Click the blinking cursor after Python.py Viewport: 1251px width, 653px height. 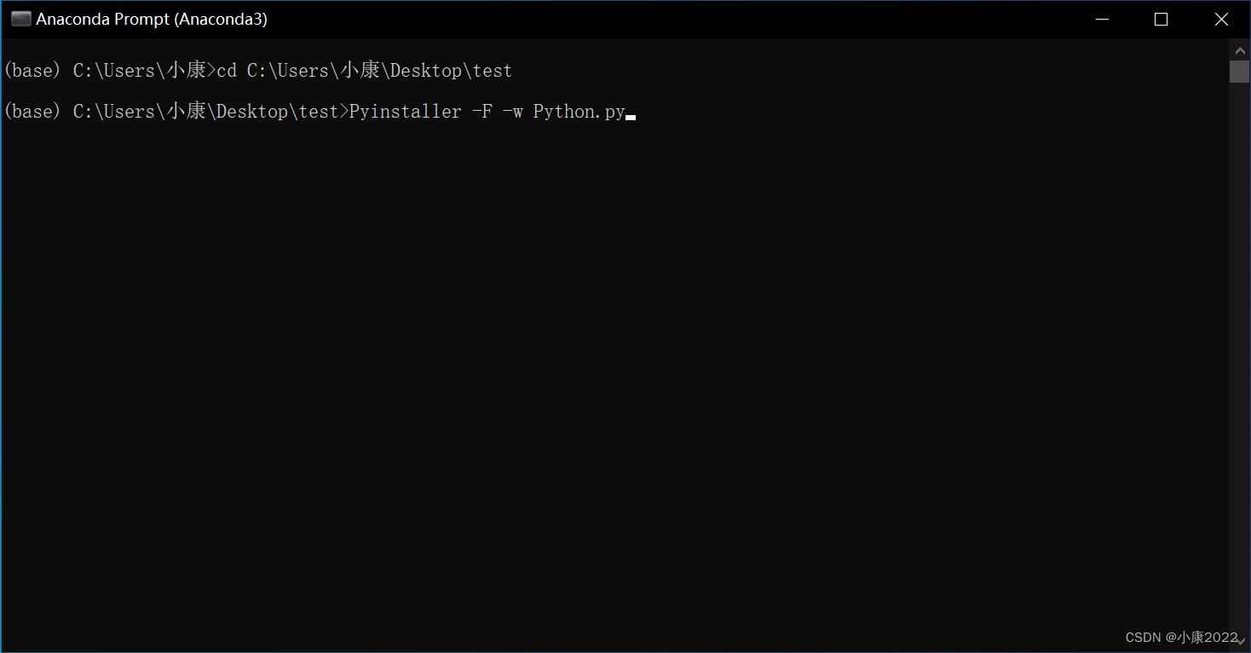tap(631, 116)
